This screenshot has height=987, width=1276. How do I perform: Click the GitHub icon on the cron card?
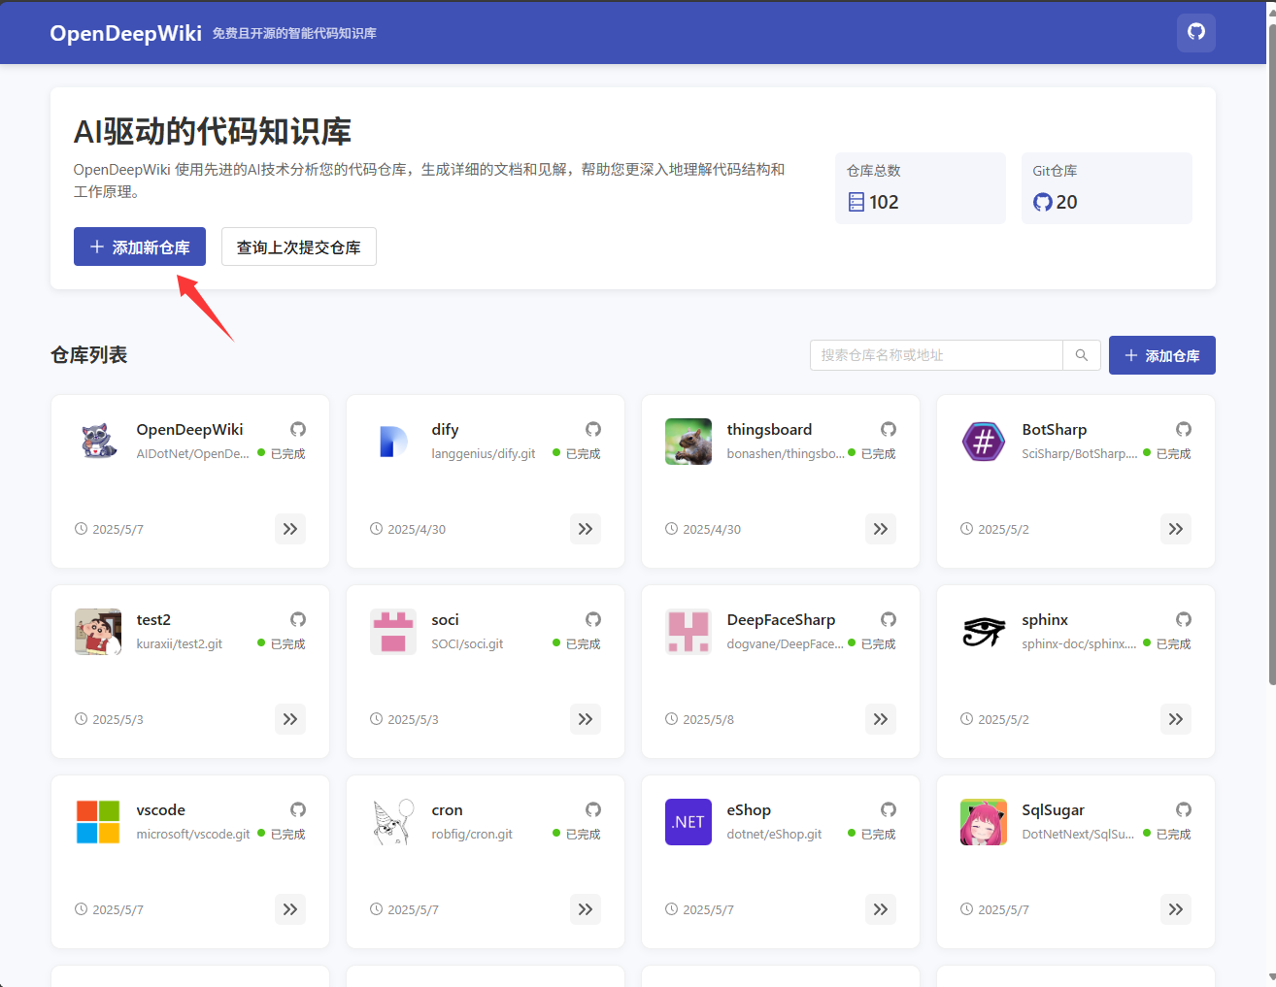[x=592, y=808]
